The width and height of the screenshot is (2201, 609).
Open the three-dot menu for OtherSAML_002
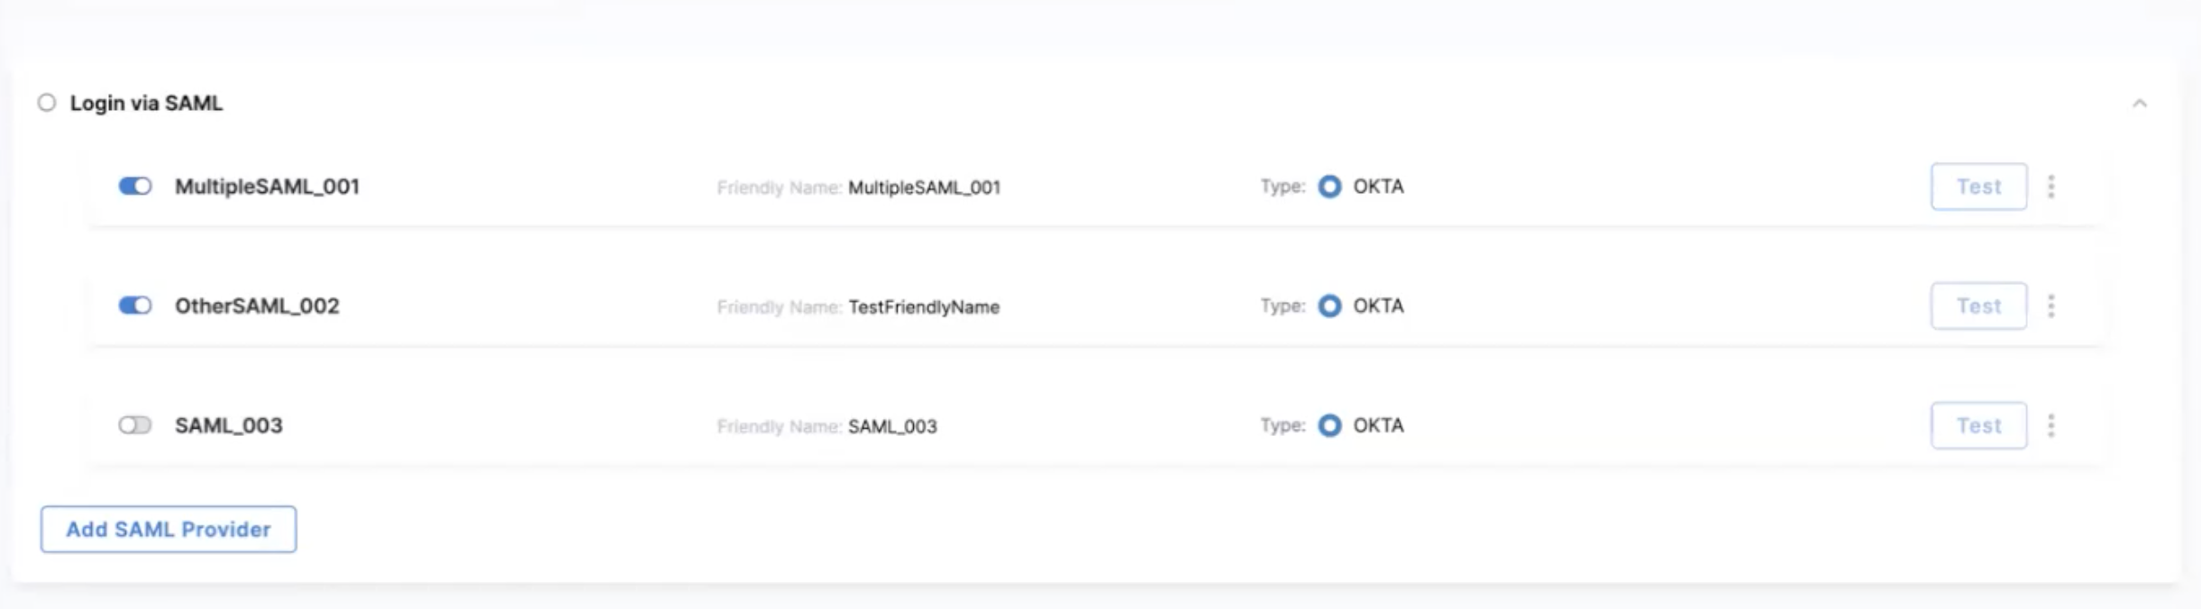pos(2051,306)
